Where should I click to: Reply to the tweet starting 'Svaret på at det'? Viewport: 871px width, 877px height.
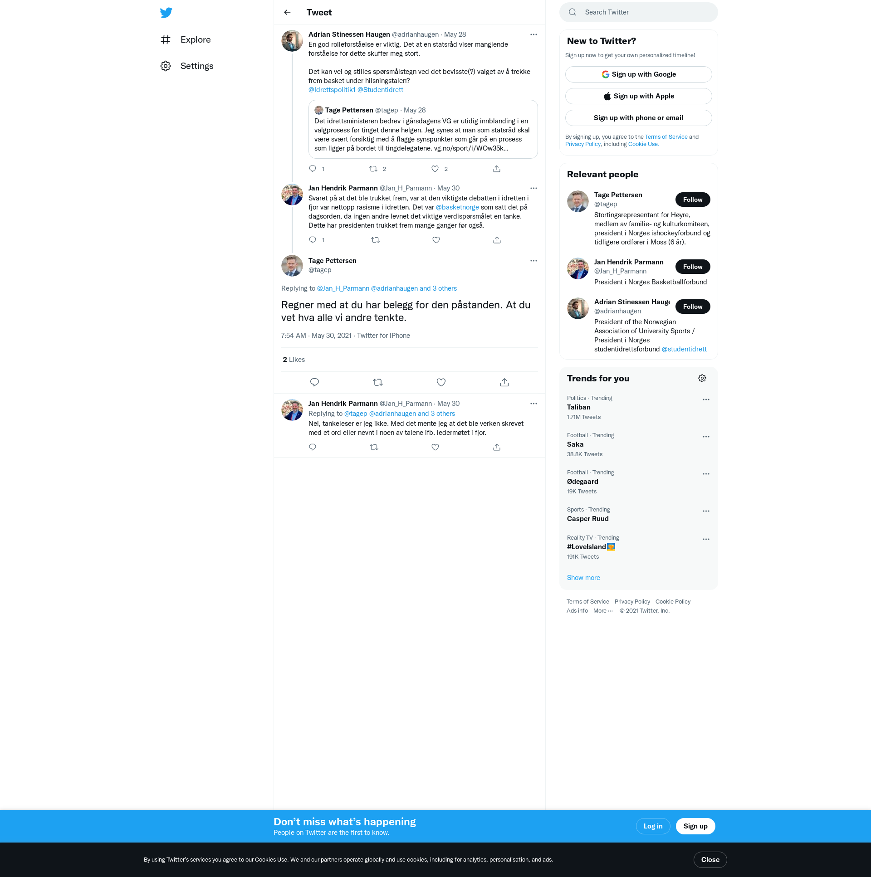point(313,240)
